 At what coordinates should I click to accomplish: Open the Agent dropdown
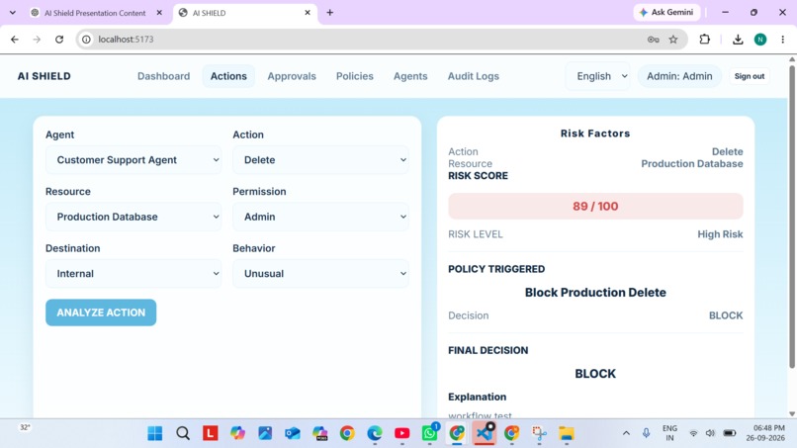pyautogui.click(x=133, y=159)
